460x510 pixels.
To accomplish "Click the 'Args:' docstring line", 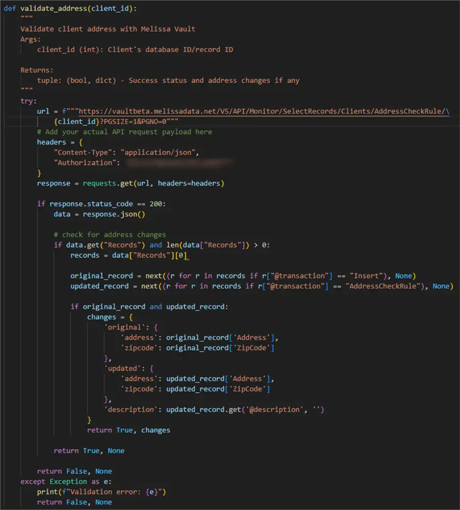I will tap(31, 39).
